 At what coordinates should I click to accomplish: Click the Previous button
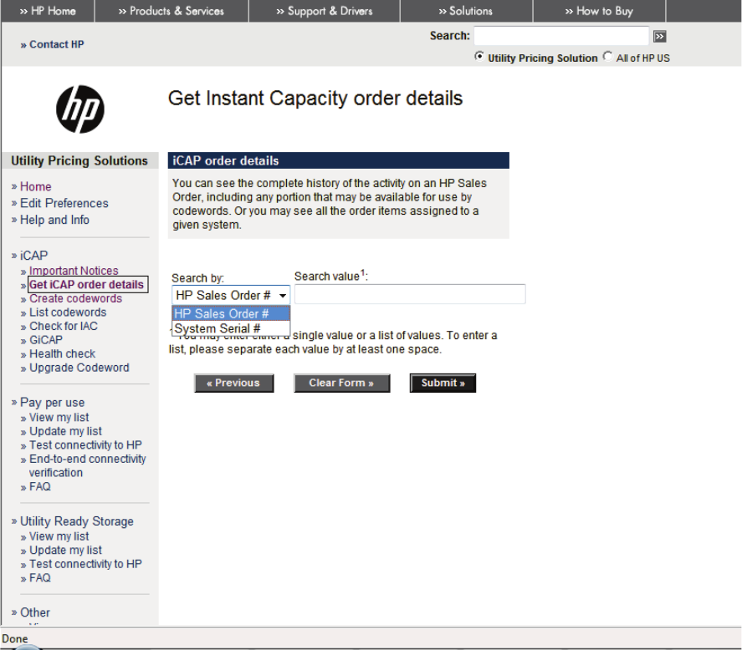pos(233,383)
